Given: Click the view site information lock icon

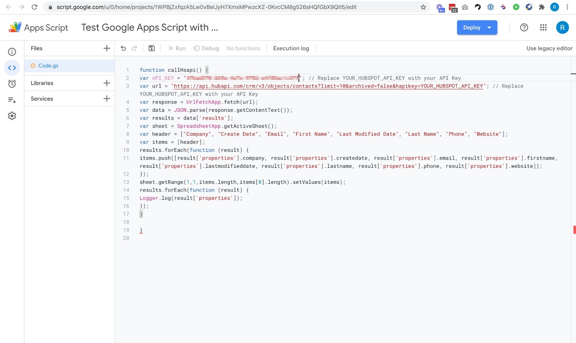Looking at the screenshot, I should coord(50,7).
